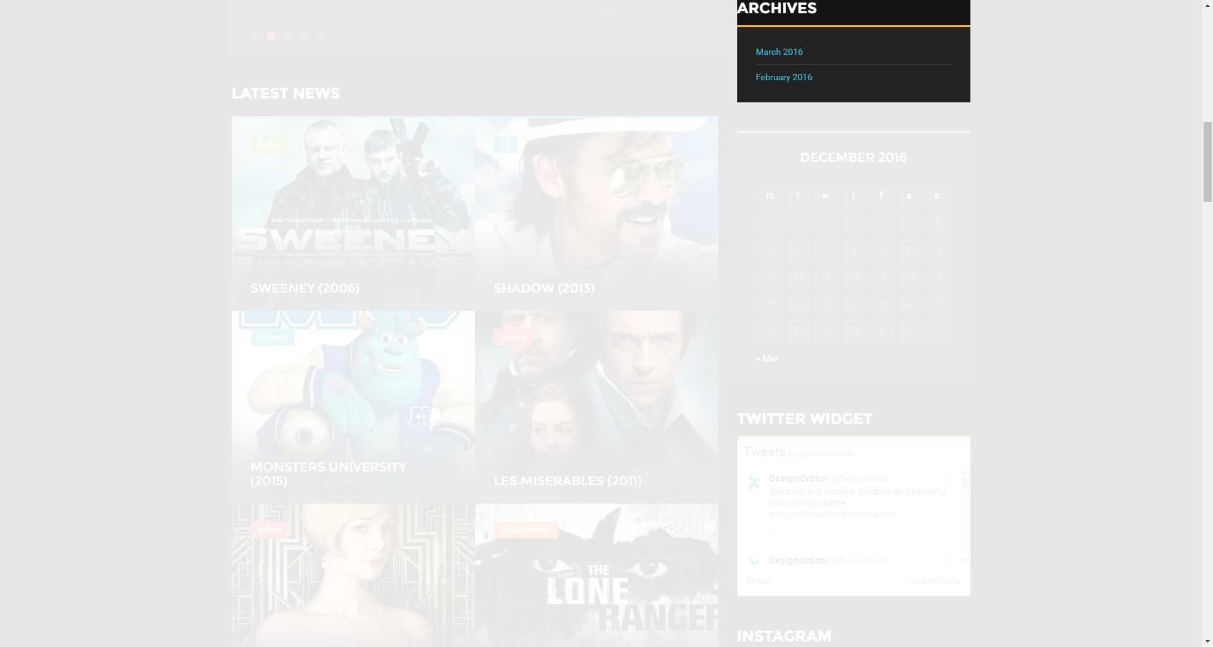Click the '« Mar' link to show previous month

click(767, 358)
